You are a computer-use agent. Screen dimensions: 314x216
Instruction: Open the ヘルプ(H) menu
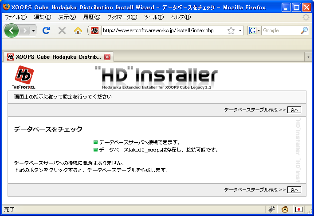pos(181,17)
